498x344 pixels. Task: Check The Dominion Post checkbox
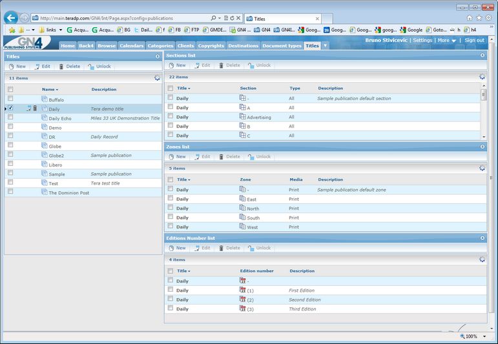pos(10,191)
